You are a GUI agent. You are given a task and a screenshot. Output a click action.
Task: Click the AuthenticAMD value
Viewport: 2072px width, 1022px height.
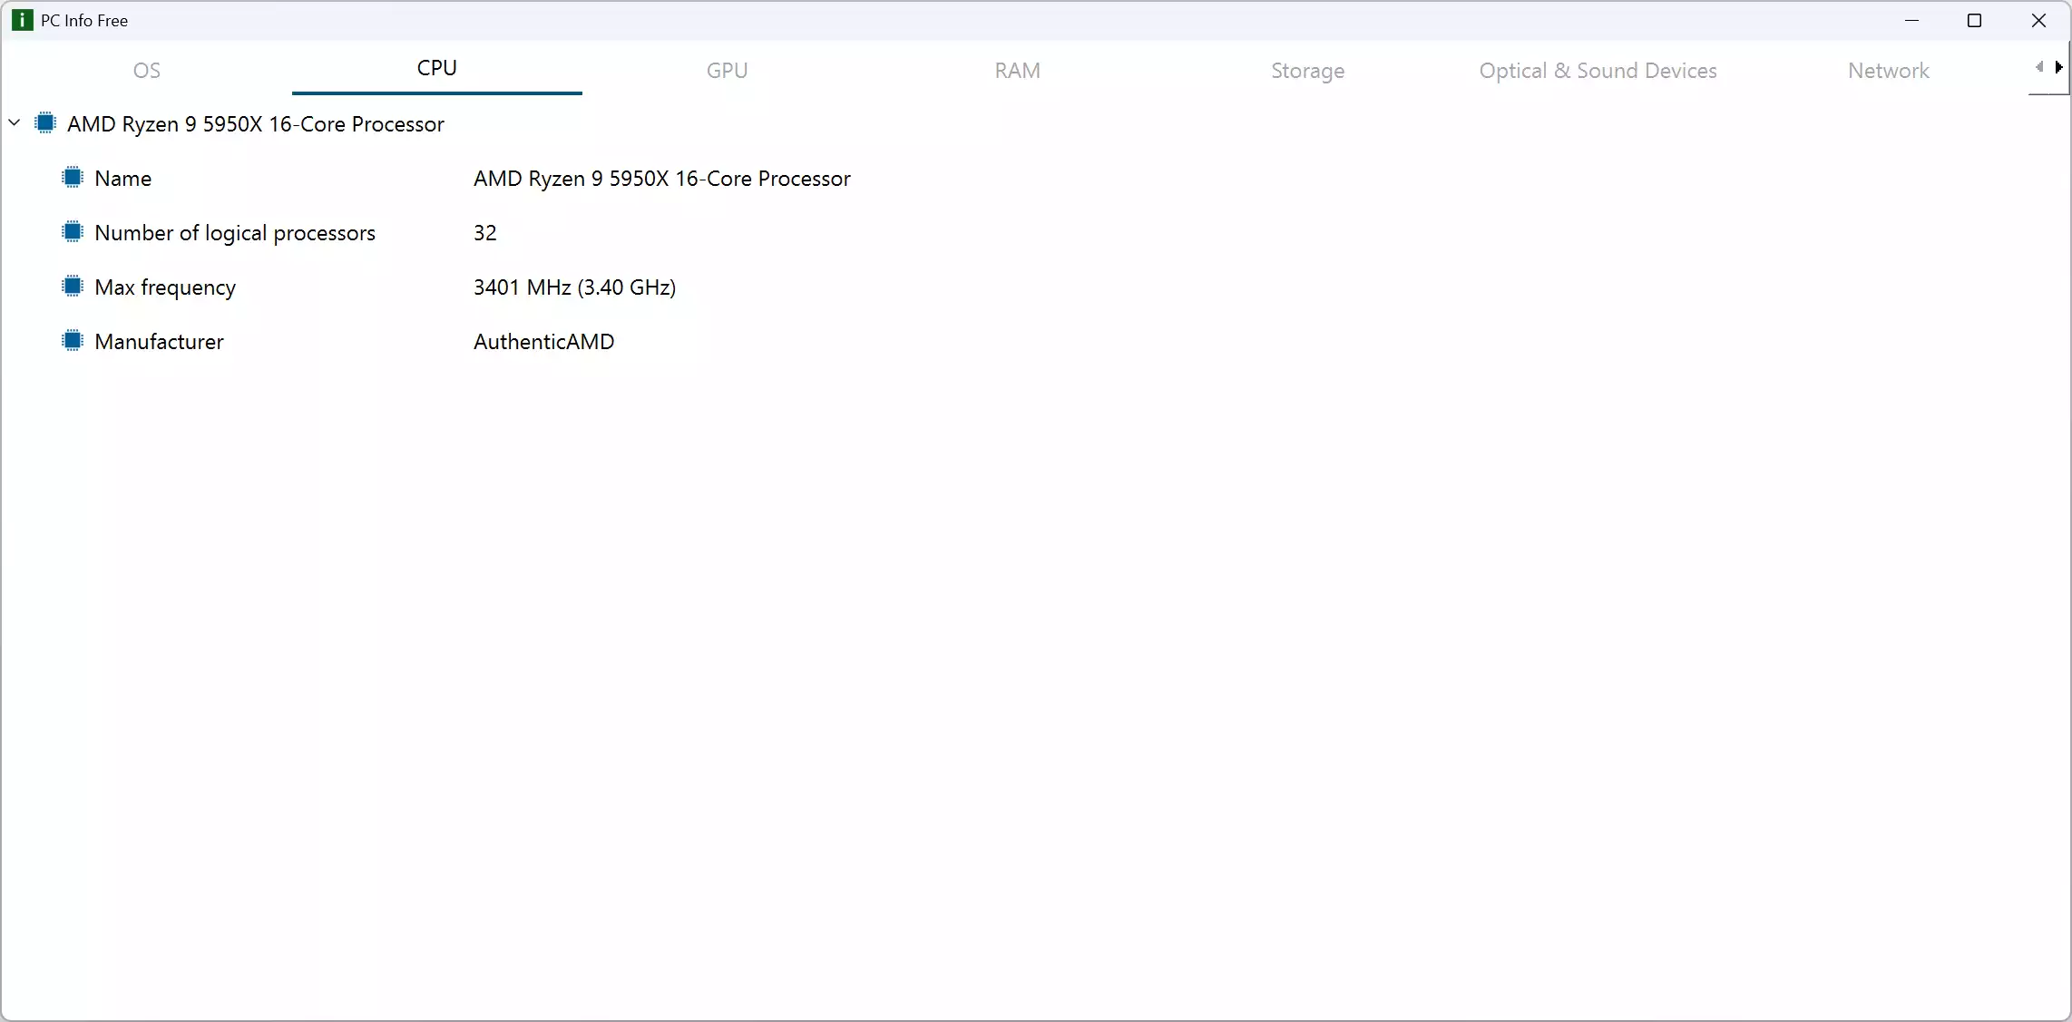point(544,342)
